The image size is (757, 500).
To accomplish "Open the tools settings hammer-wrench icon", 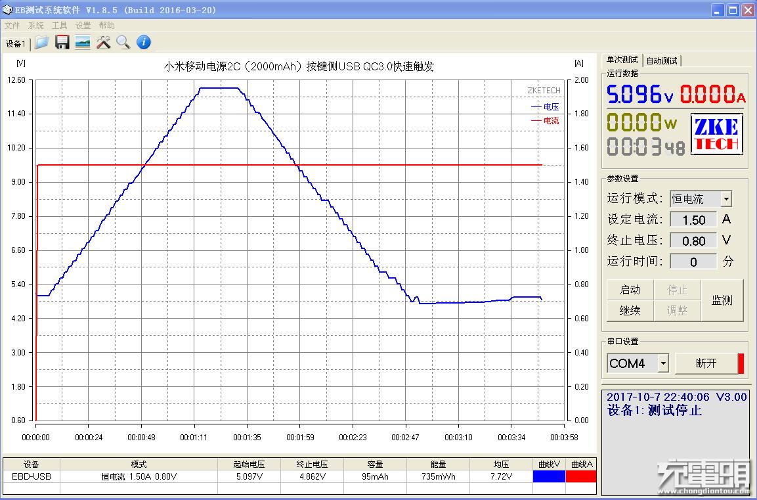I will coord(103,43).
